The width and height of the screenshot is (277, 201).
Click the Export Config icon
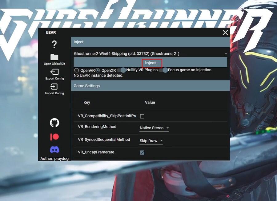coord(54,72)
